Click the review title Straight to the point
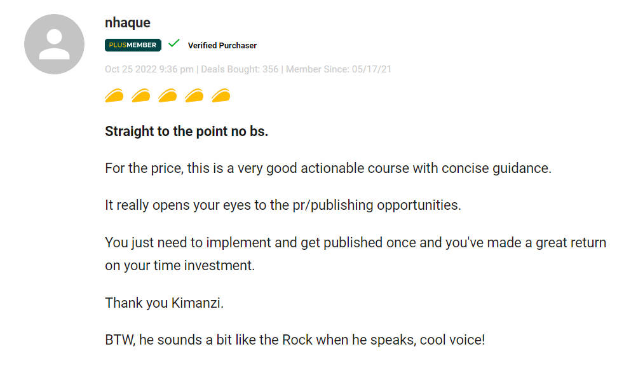Image resolution: width=624 pixels, height=370 pixels. [187, 132]
